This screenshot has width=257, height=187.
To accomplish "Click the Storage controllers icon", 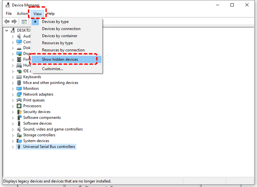I will (19, 135).
